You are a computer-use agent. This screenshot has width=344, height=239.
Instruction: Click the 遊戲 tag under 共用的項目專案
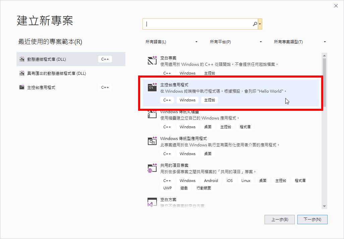tap(184, 188)
